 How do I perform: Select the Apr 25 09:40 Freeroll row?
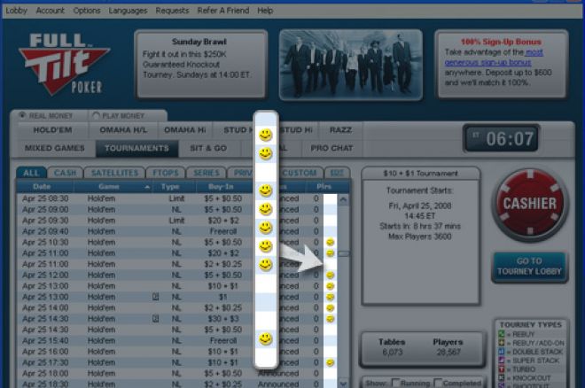[177, 231]
